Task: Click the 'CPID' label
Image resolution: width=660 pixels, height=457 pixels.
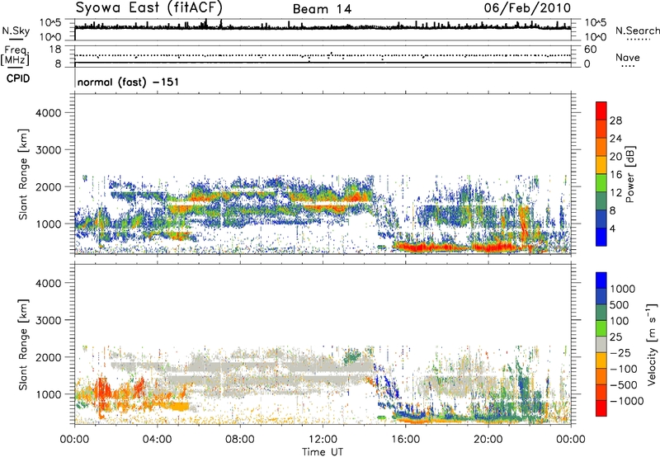Action: click(18, 78)
